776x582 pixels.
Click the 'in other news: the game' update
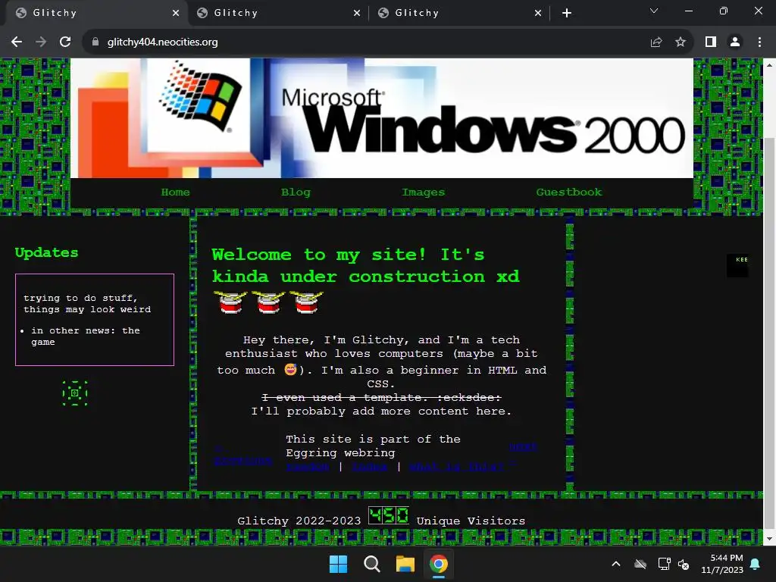[x=85, y=336]
